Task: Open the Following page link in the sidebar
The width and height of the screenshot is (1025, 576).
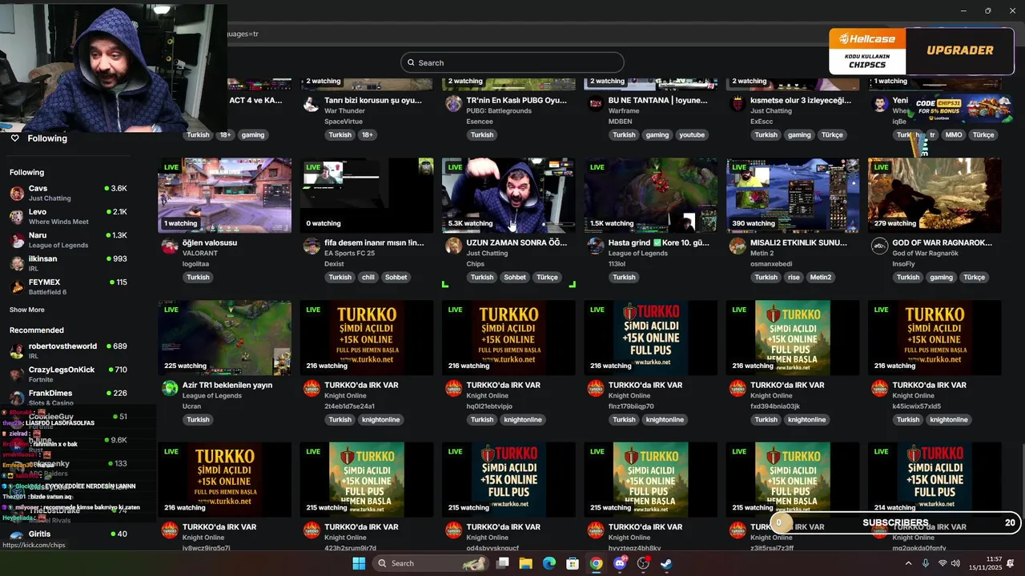Action: click(x=47, y=138)
